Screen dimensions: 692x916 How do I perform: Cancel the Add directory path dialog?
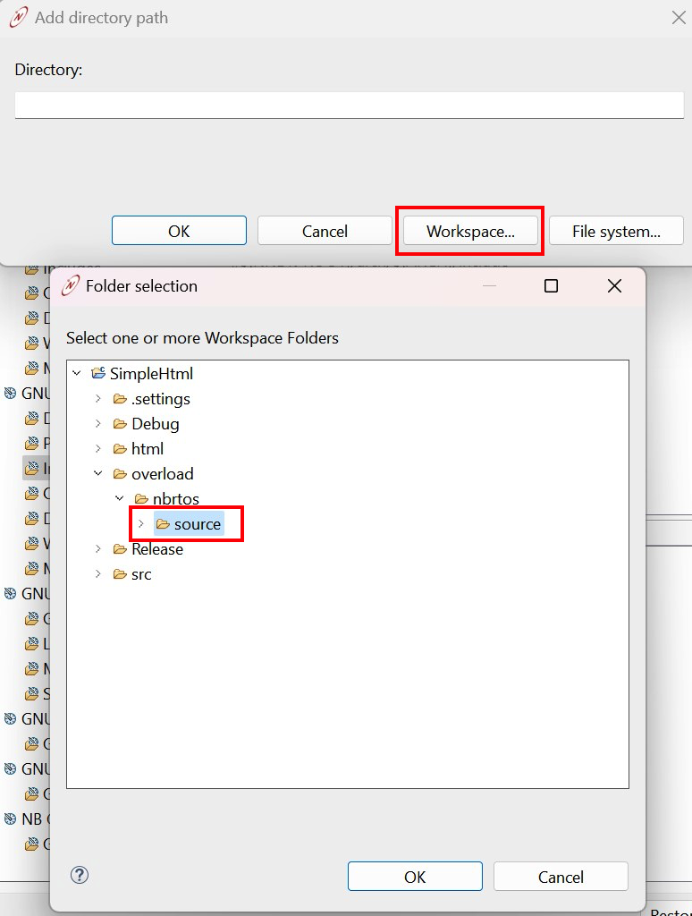point(325,231)
